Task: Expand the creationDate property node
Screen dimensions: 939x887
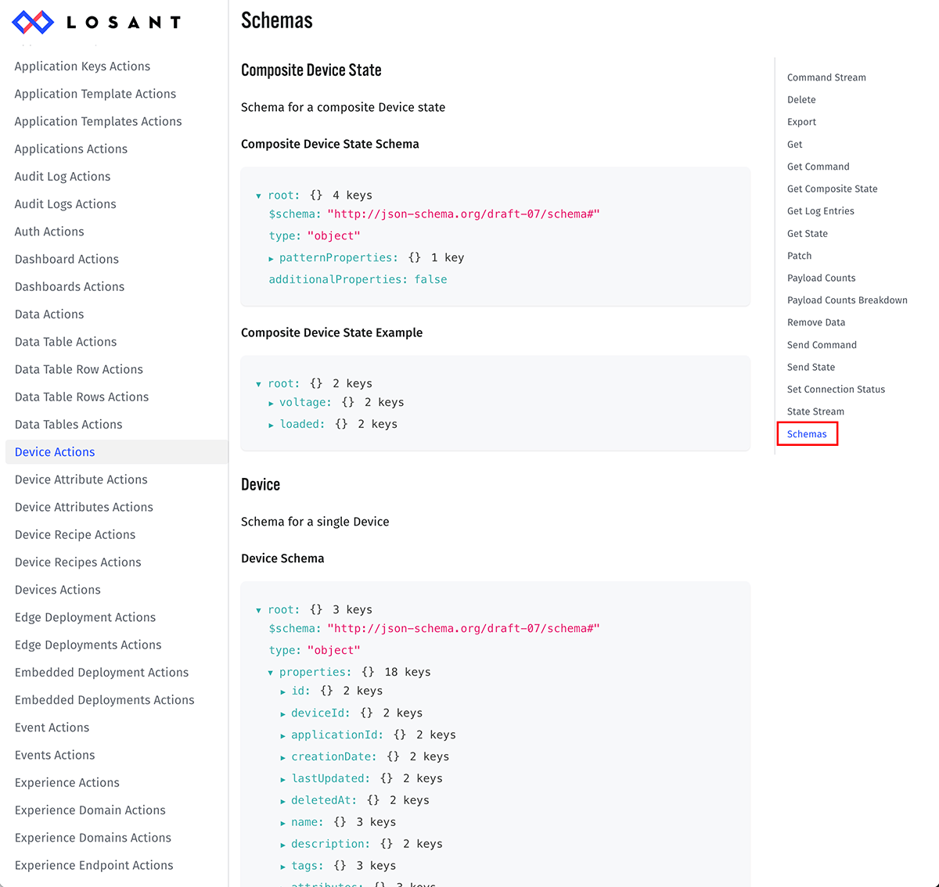Action: click(x=283, y=757)
